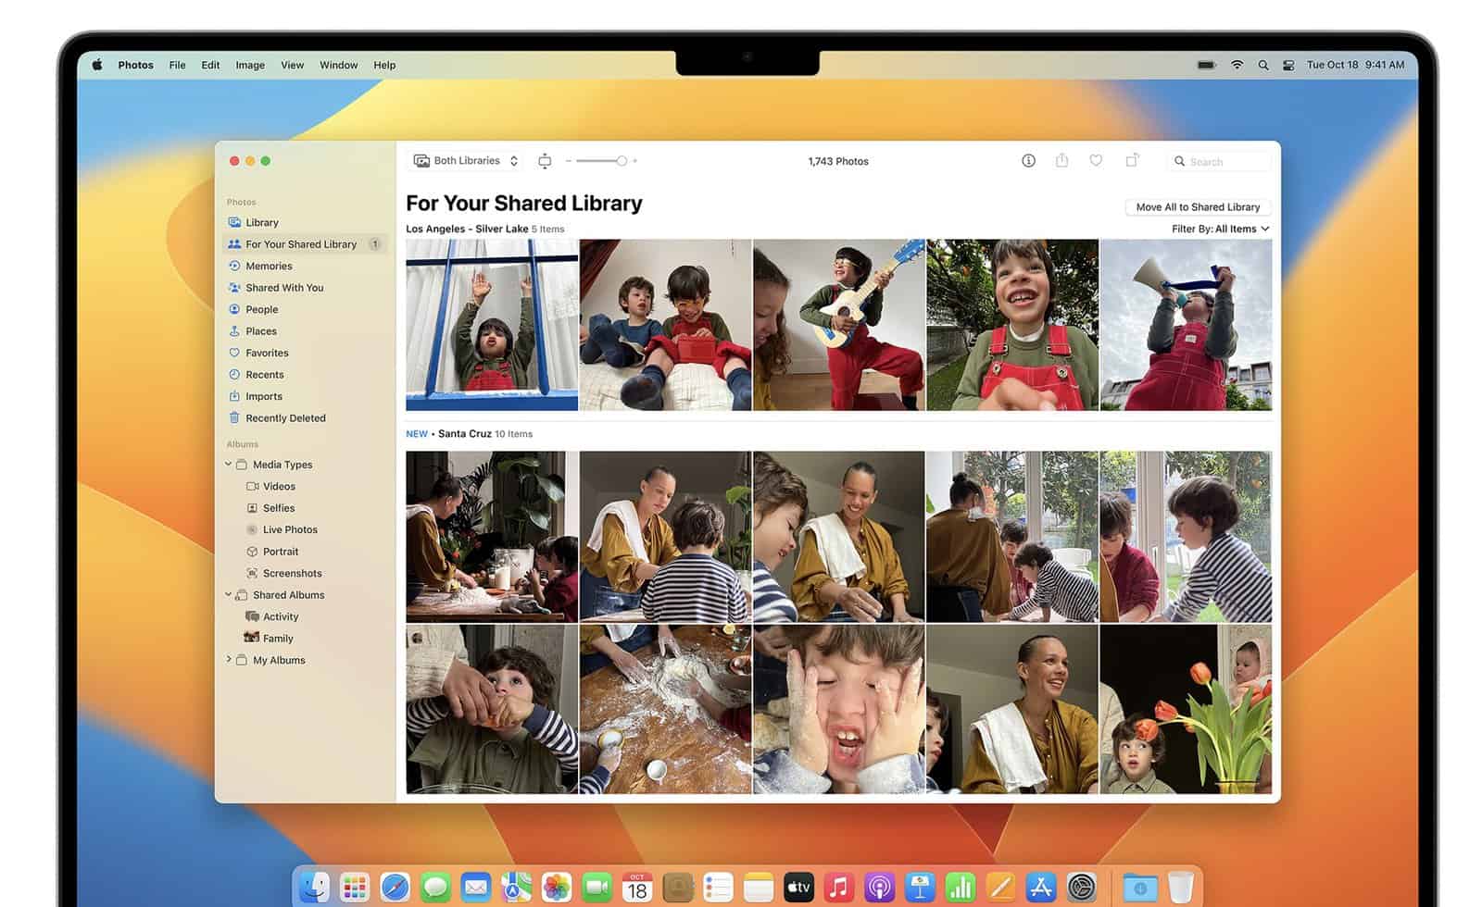Launch Safari from the Dock
Image resolution: width=1482 pixels, height=907 pixels.
click(x=395, y=888)
